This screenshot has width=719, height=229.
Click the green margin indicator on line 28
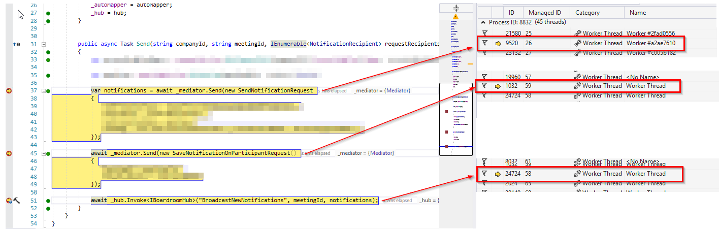pos(48,21)
